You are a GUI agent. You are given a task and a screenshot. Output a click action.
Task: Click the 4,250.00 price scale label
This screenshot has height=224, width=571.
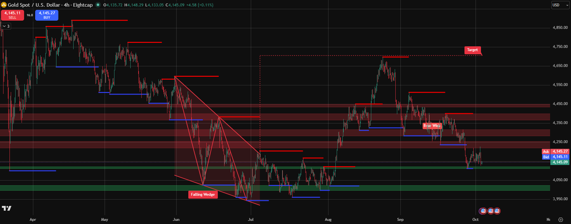pyautogui.click(x=560, y=142)
